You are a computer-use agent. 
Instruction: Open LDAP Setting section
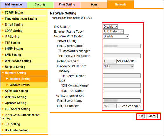click(24, 31)
